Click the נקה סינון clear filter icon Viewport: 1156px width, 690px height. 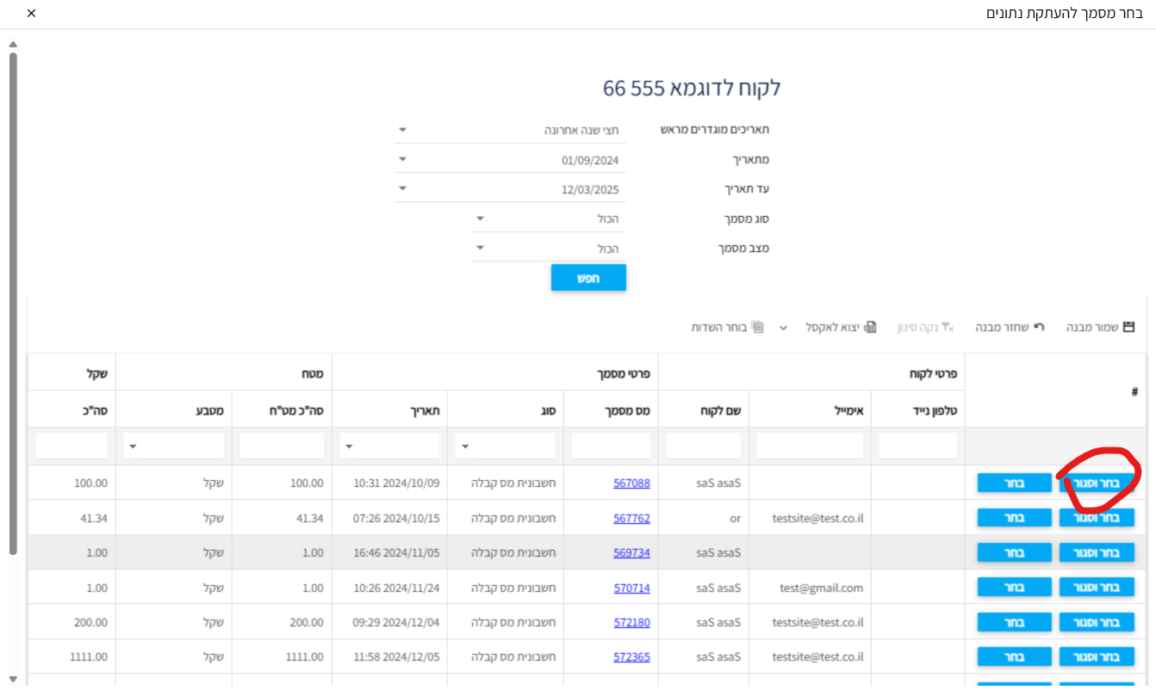[x=948, y=327]
